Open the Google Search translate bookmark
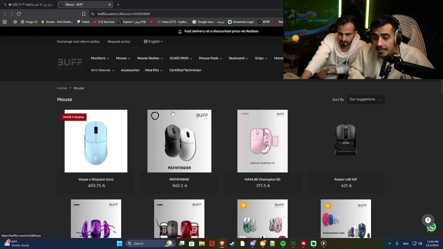 208,22
